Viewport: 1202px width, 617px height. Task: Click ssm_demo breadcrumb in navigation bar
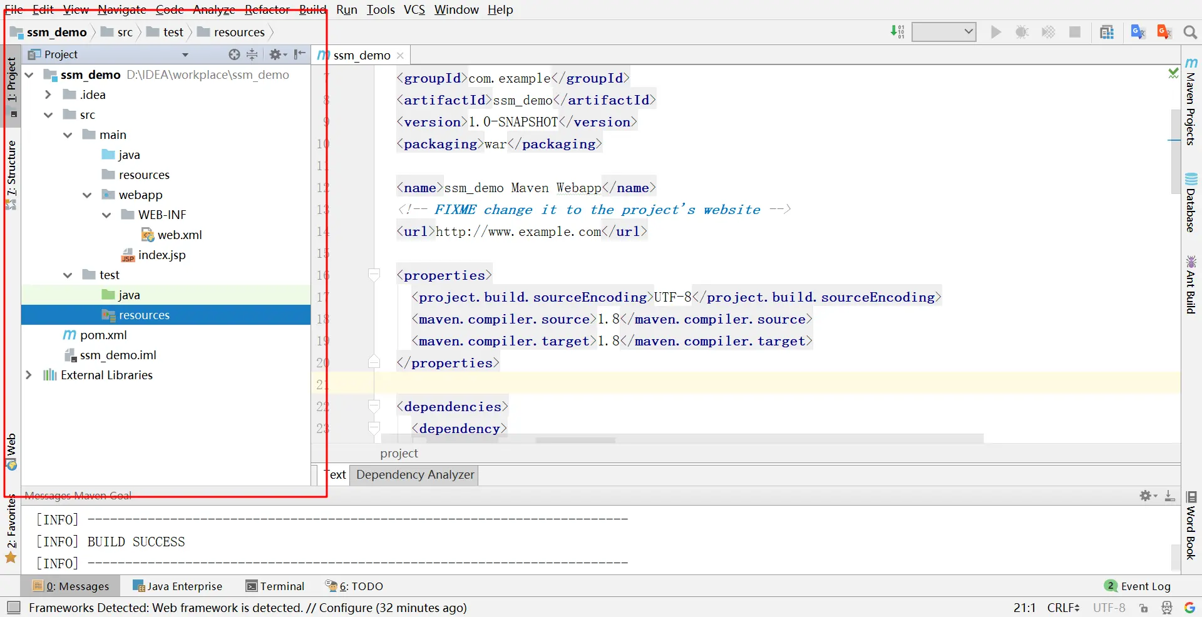click(x=49, y=32)
